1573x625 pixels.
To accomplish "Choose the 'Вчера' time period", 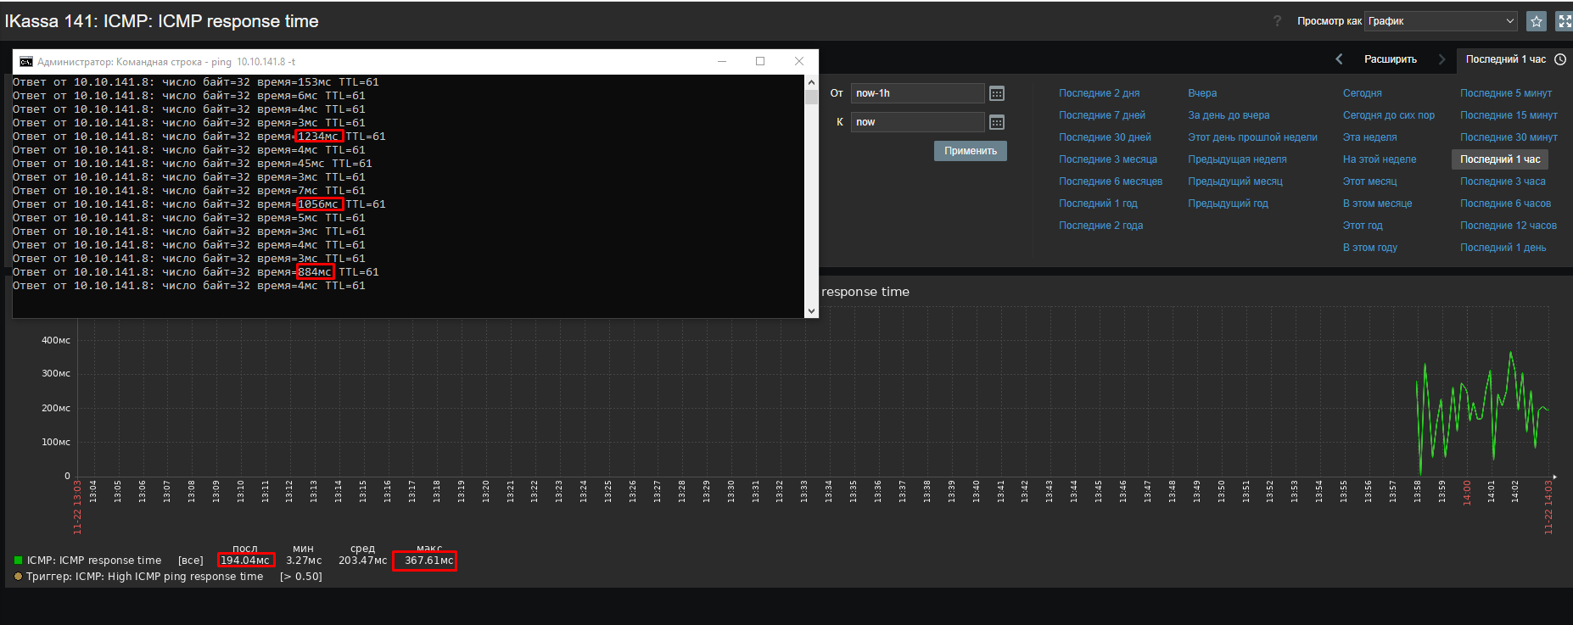I will pos(1201,93).
